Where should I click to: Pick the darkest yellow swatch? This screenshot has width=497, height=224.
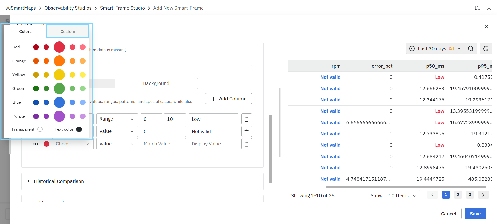click(x=36, y=75)
